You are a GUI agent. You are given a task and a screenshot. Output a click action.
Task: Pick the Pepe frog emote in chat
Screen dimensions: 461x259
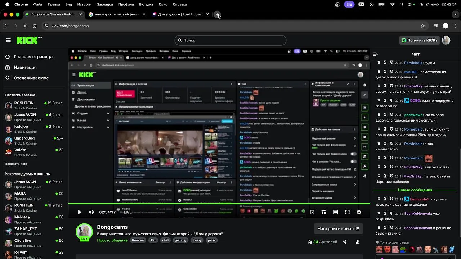(403, 249)
